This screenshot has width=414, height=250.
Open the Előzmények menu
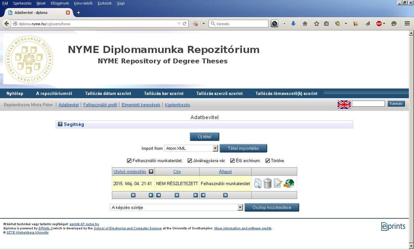tap(60, 3)
